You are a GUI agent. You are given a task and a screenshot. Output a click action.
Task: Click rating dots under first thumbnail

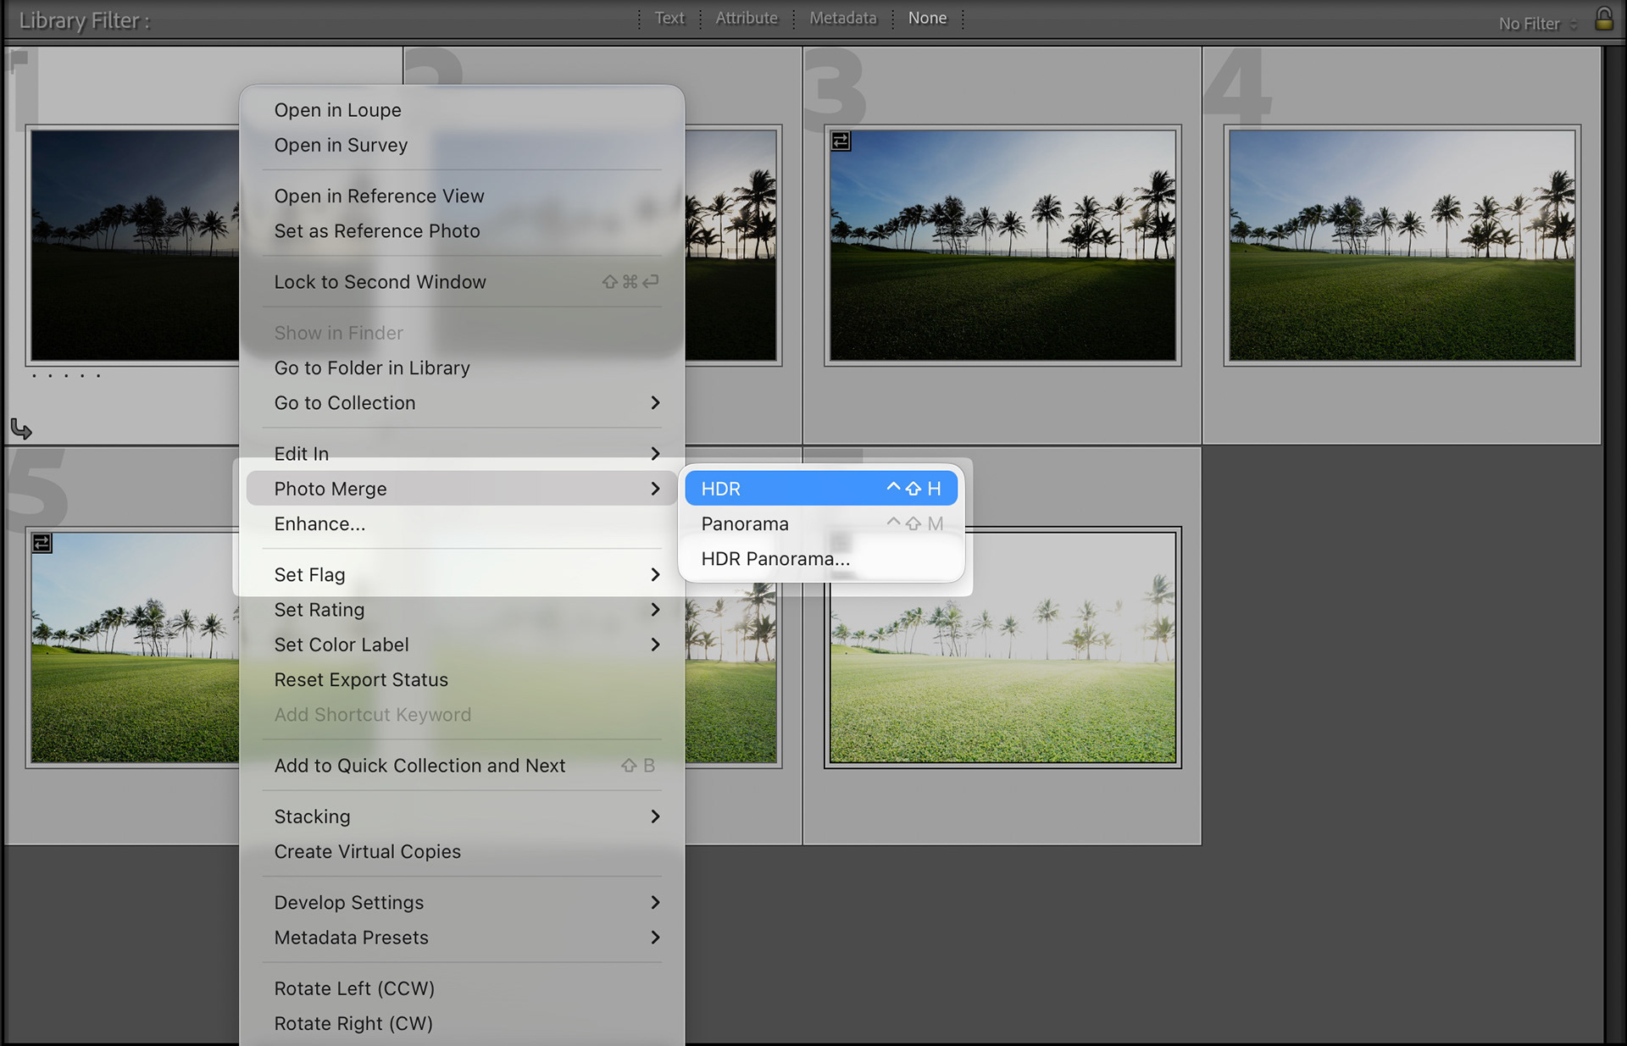pos(66,375)
